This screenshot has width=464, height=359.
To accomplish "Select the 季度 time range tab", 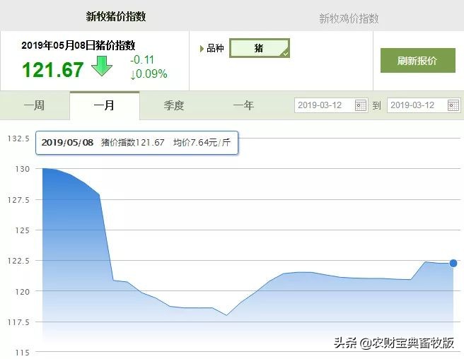I will click(174, 105).
